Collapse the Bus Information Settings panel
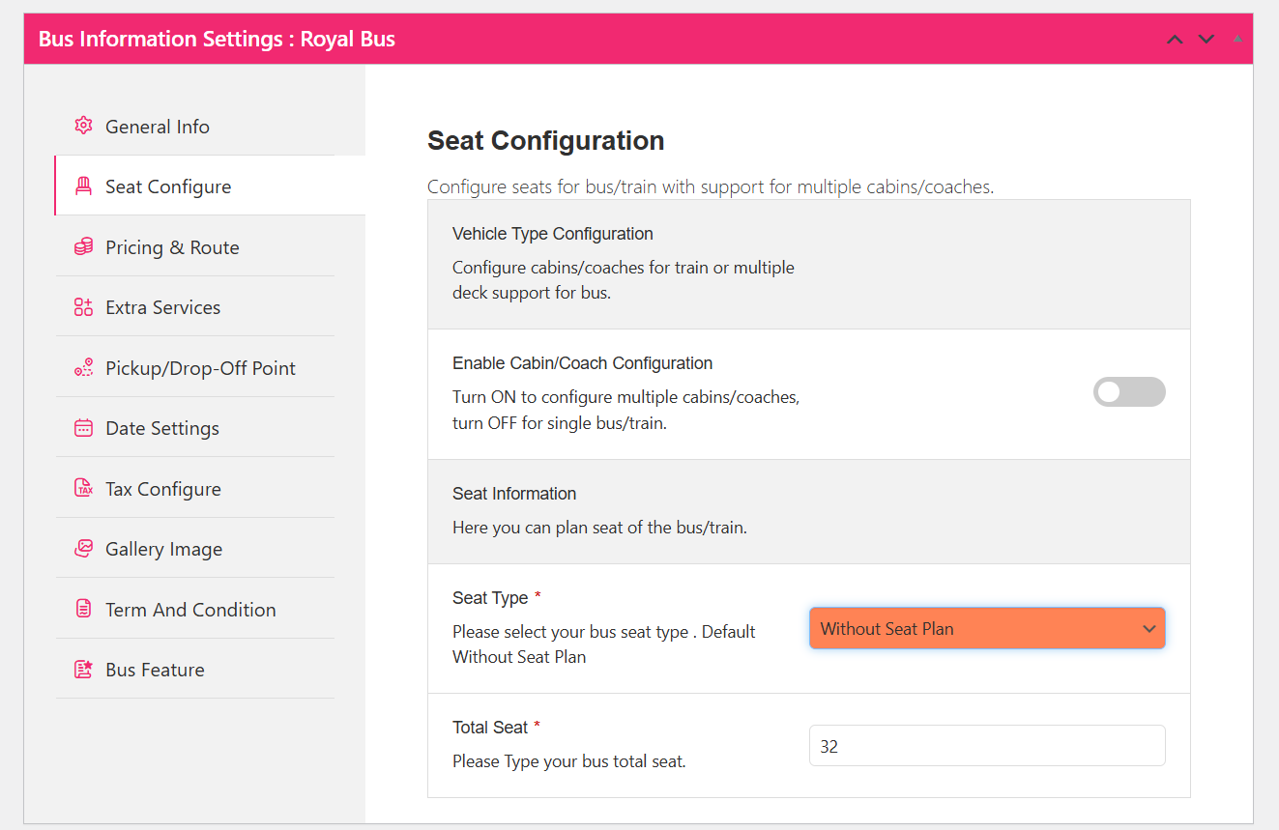1279x830 pixels. tap(1237, 40)
